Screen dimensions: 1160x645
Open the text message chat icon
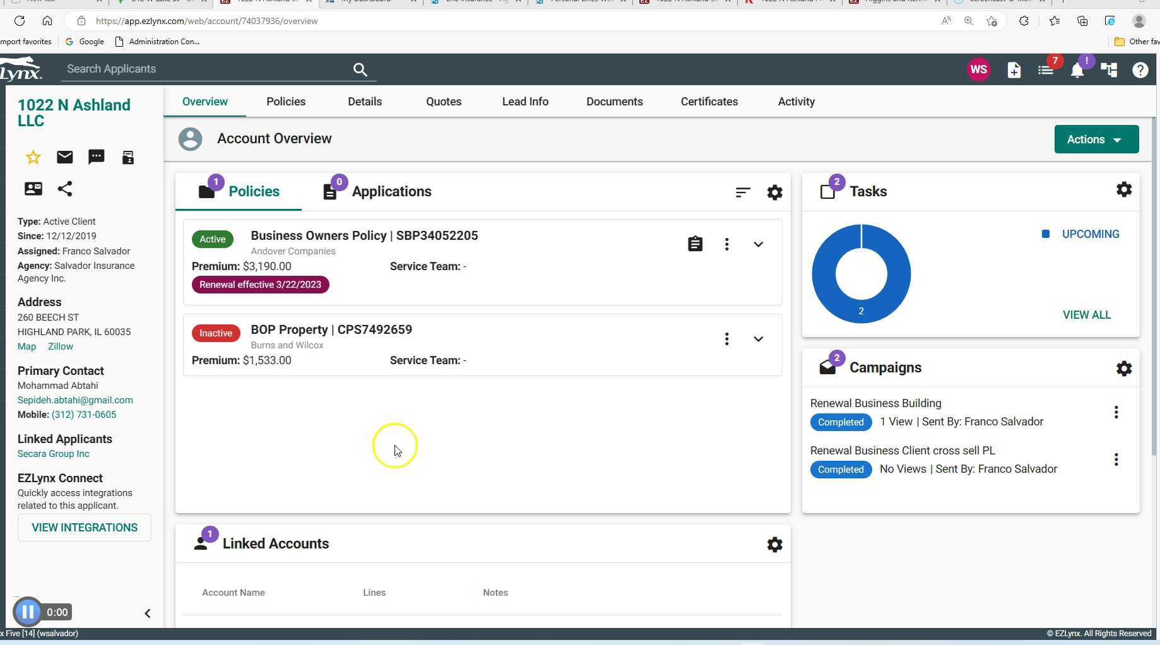point(96,157)
